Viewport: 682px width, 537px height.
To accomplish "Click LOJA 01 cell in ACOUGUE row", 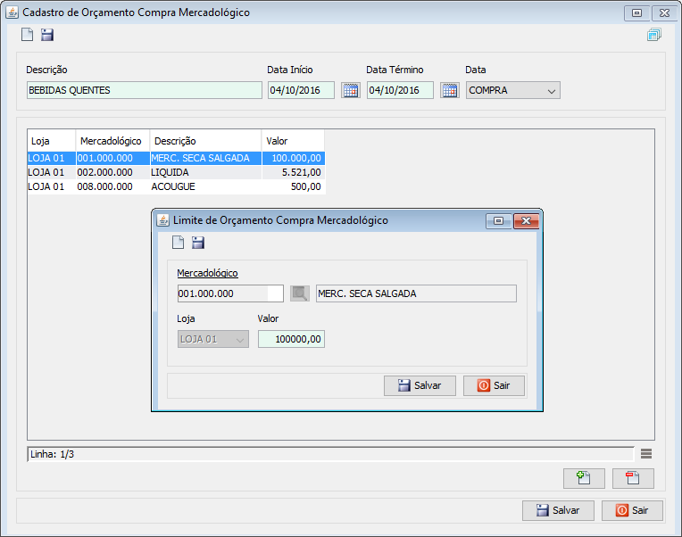I will click(x=51, y=186).
